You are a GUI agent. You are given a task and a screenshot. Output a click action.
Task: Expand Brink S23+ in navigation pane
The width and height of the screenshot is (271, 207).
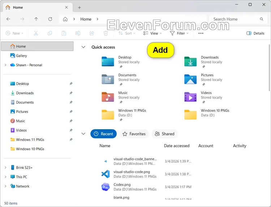5,168
